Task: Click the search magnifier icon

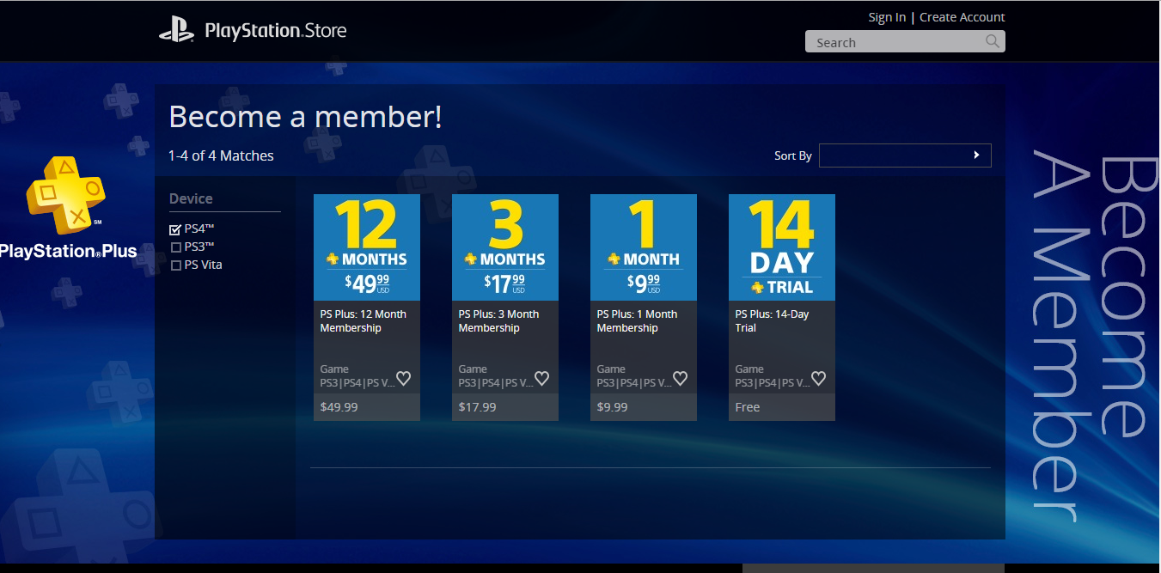Action: pyautogui.click(x=993, y=41)
